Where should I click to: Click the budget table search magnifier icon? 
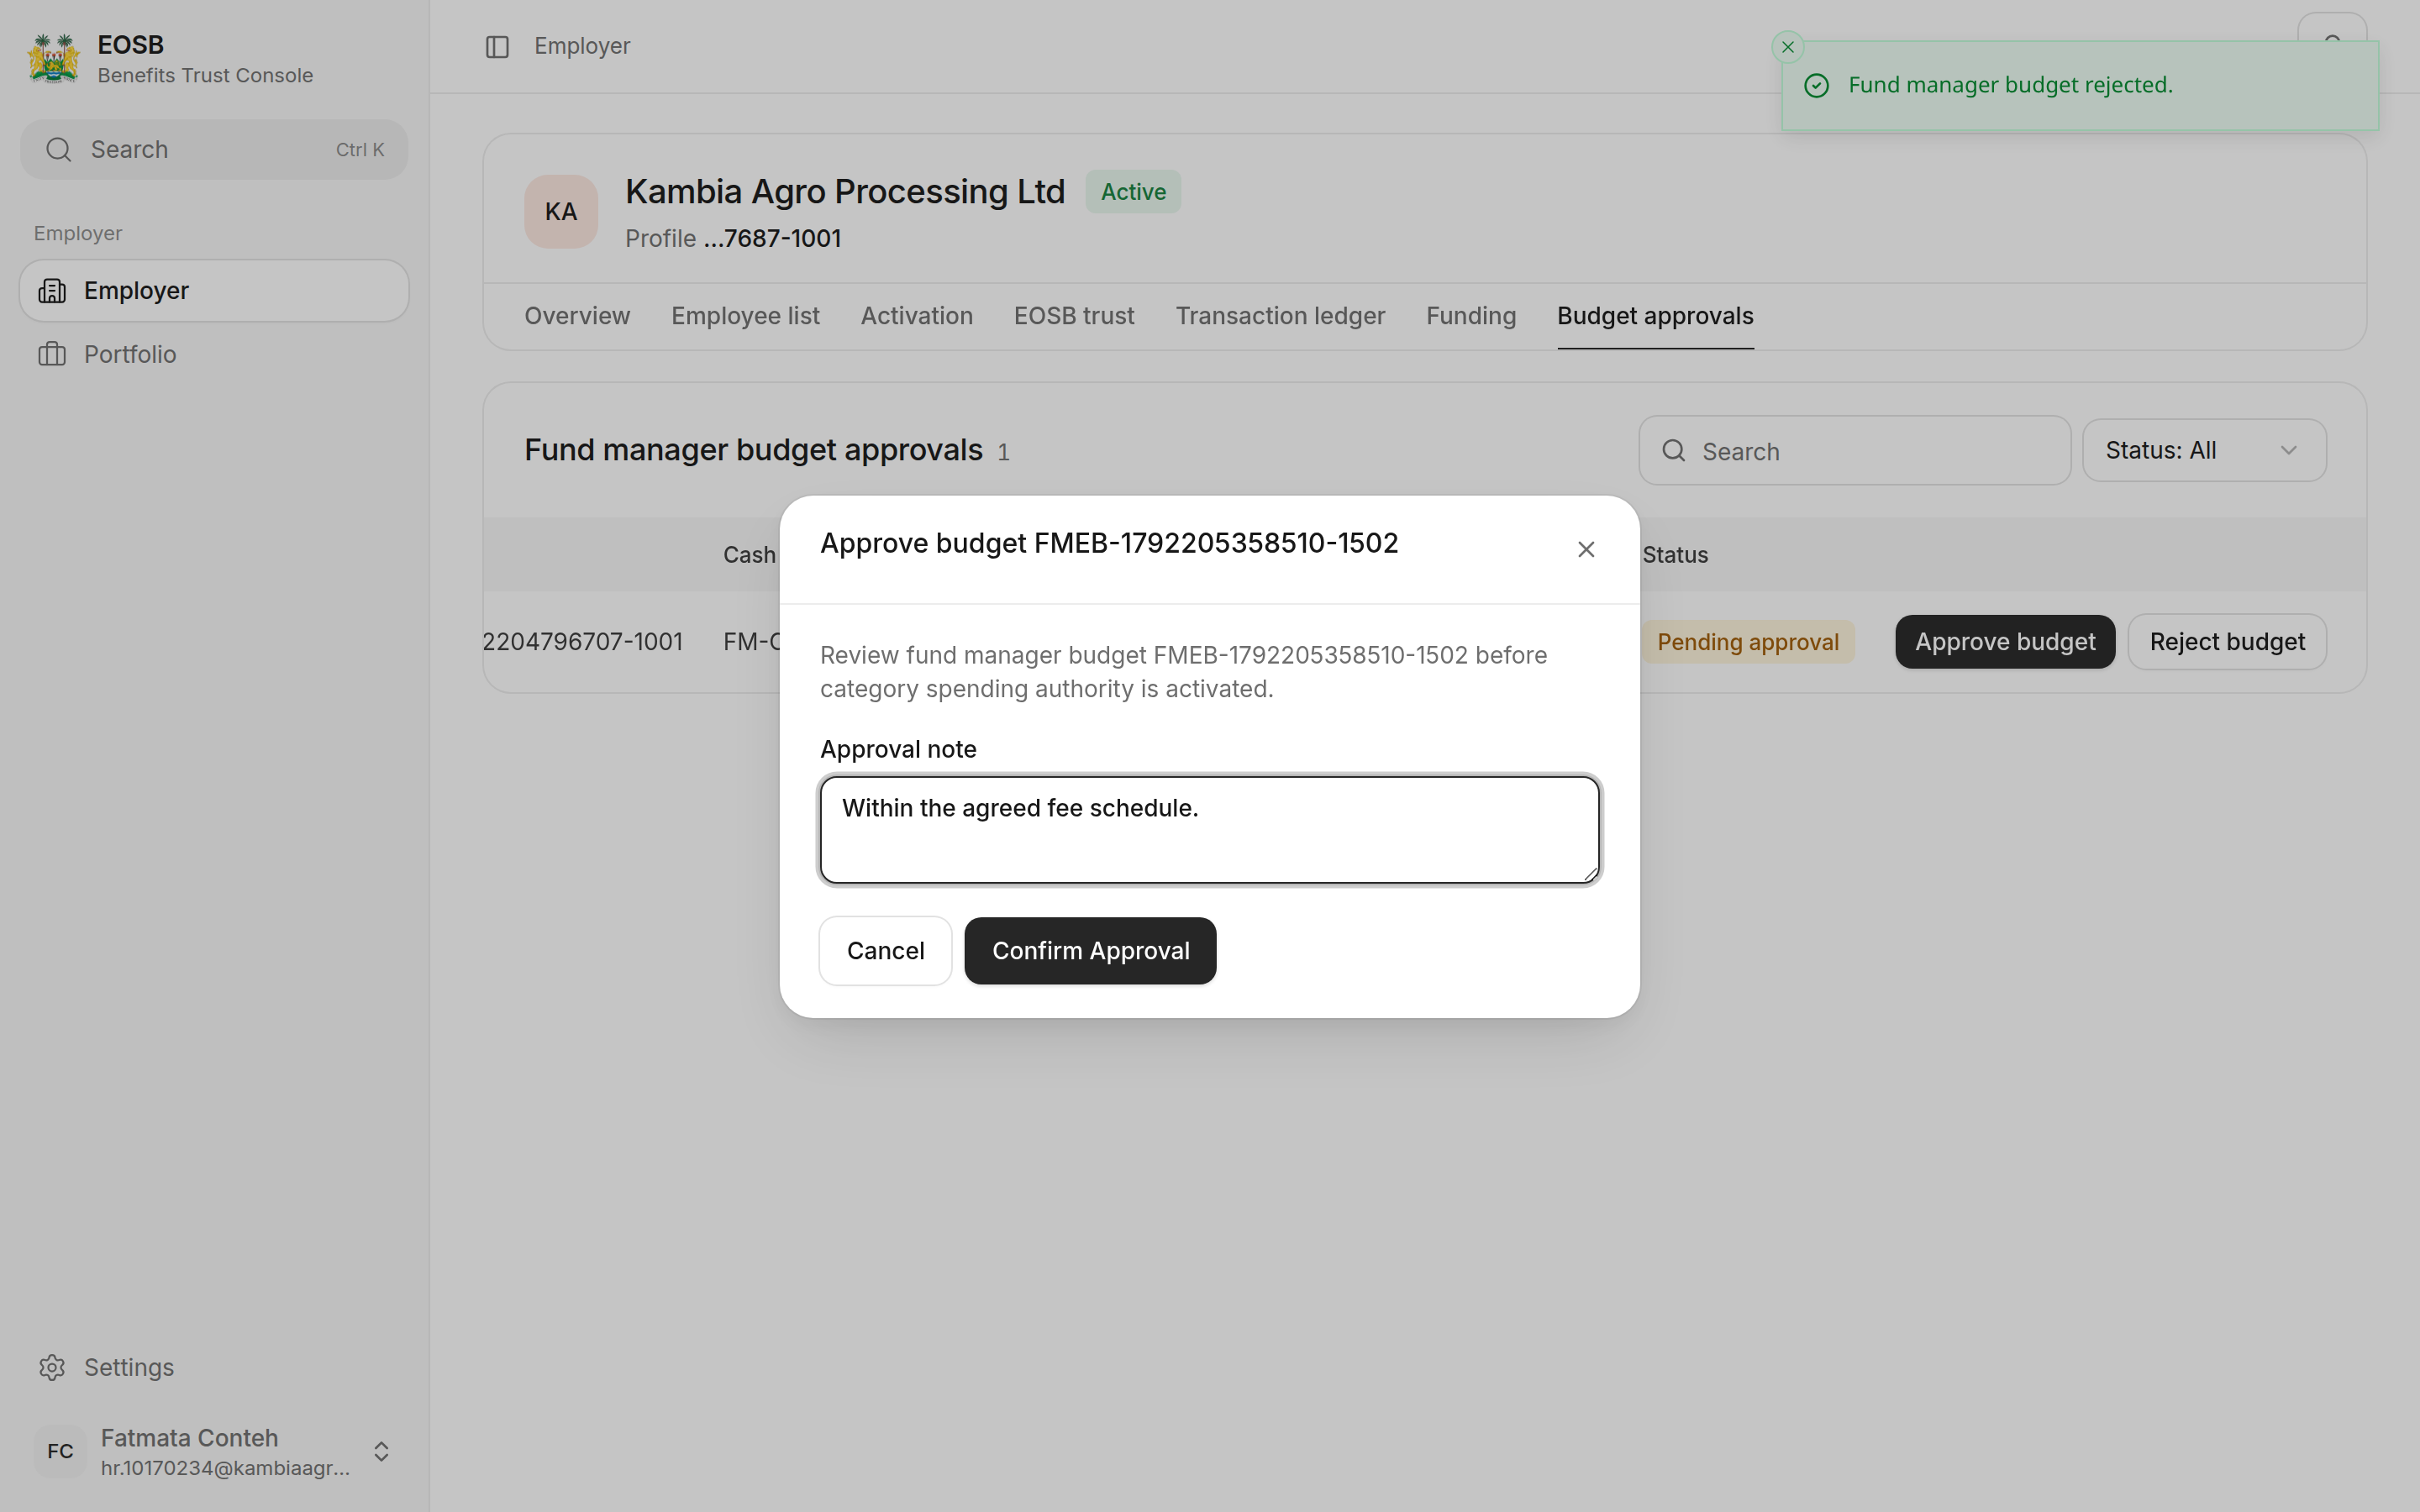[x=1674, y=451]
